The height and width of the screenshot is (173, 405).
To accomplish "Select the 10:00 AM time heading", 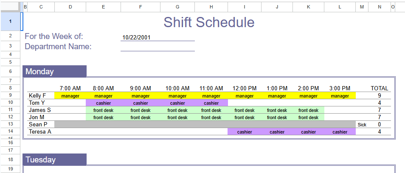I will [x=177, y=89].
